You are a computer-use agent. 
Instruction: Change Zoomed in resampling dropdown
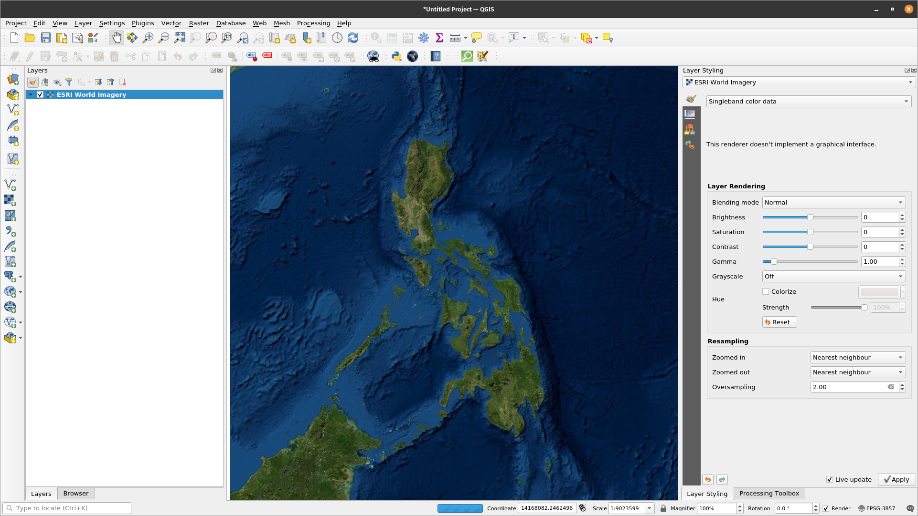click(856, 357)
